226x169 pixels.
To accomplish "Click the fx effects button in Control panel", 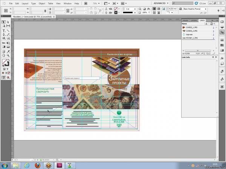I will [x=149, y=9].
